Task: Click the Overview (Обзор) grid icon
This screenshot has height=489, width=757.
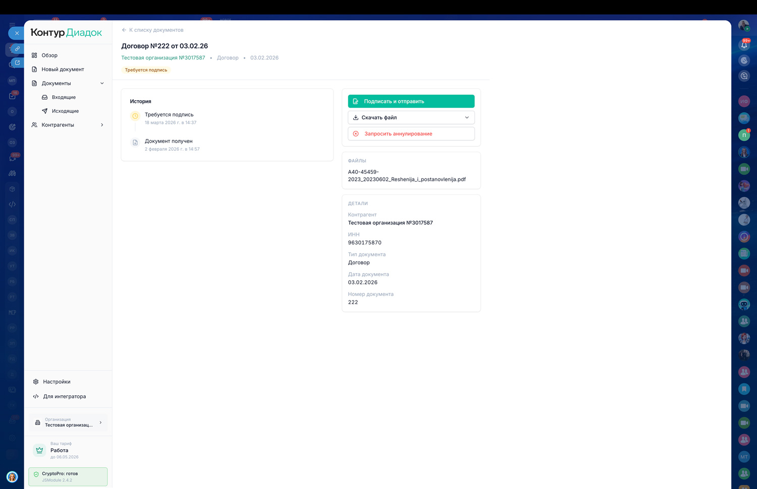Action: [34, 55]
